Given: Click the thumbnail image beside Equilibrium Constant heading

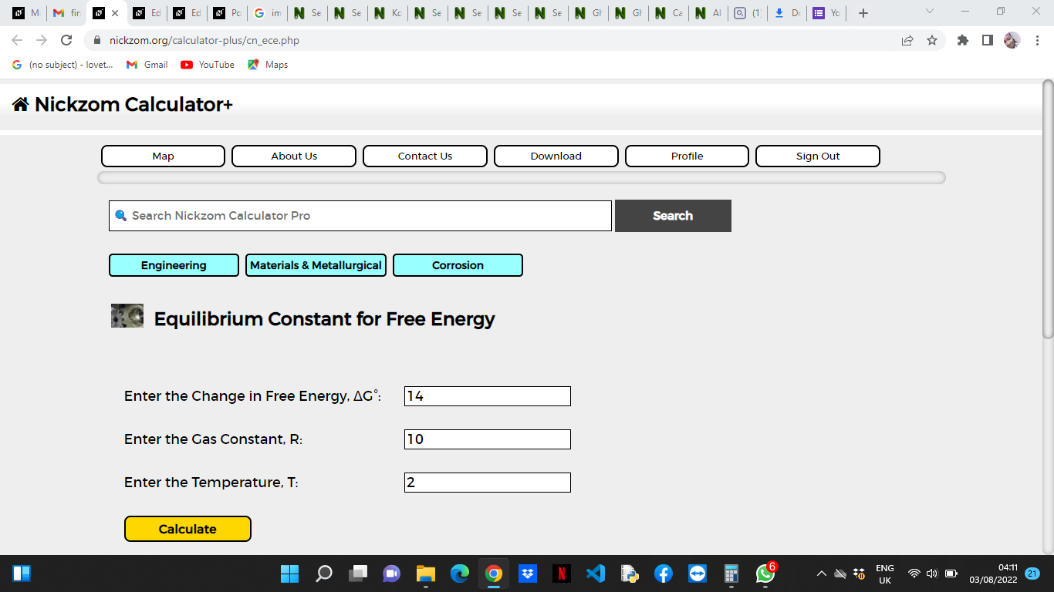Looking at the screenshot, I should click(x=127, y=316).
